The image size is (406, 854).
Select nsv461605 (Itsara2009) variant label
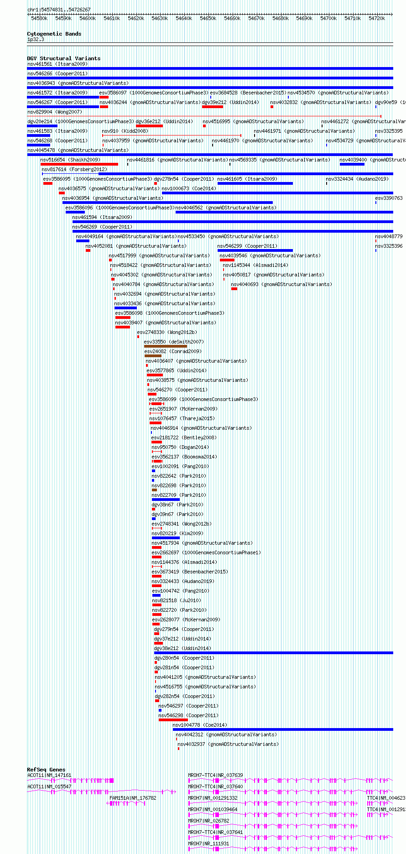click(x=247, y=179)
